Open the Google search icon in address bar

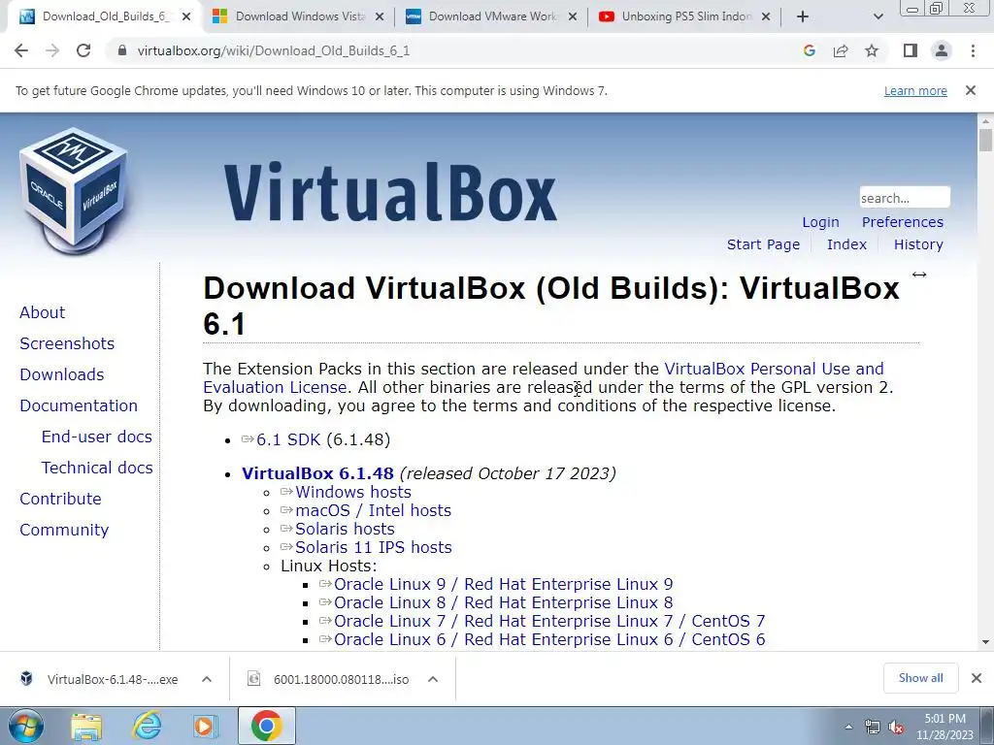point(809,50)
